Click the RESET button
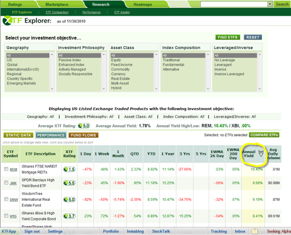The width and height of the screenshot is (291, 235). click(253, 37)
